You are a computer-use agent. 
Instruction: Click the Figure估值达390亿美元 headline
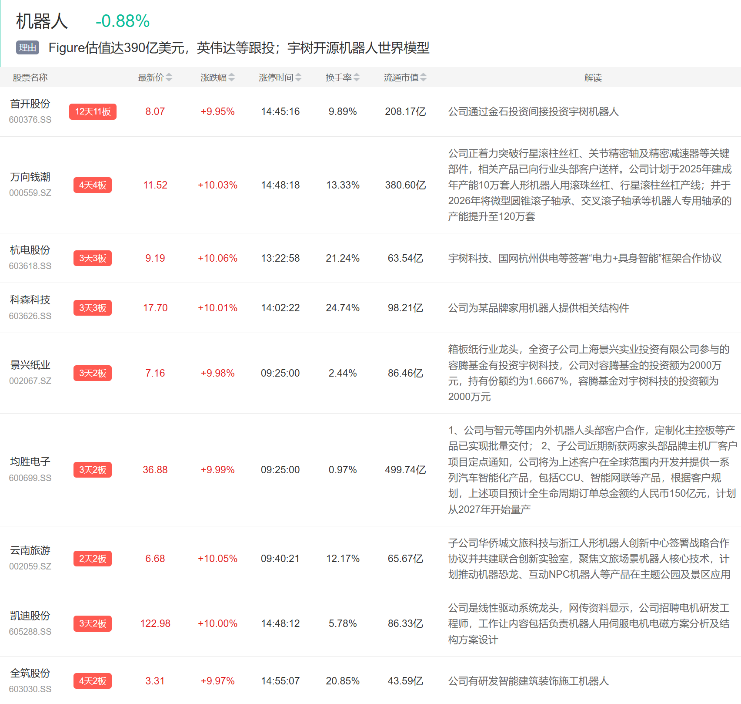(x=239, y=47)
